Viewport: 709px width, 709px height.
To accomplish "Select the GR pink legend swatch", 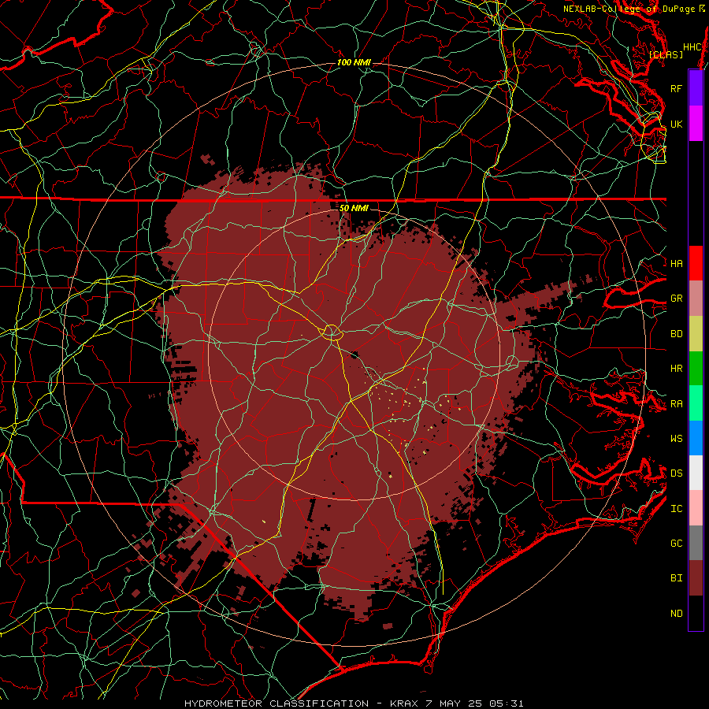I will (x=696, y=299).
